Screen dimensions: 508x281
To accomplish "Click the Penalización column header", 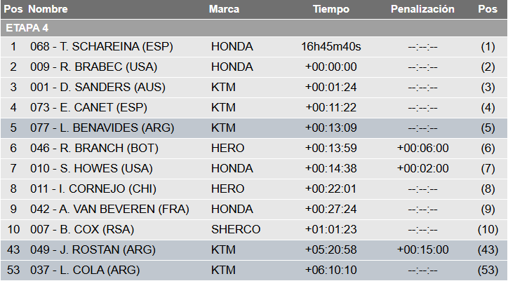I will [x=422, y=9].
